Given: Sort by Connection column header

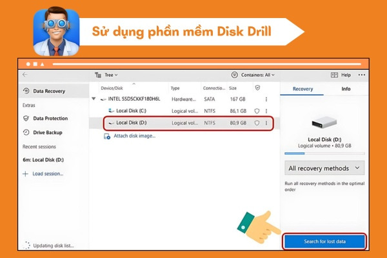Looking at the screenshot, I should tap(213, 88).
